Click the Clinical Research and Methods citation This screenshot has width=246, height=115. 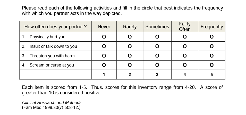[x=52, y=102]
